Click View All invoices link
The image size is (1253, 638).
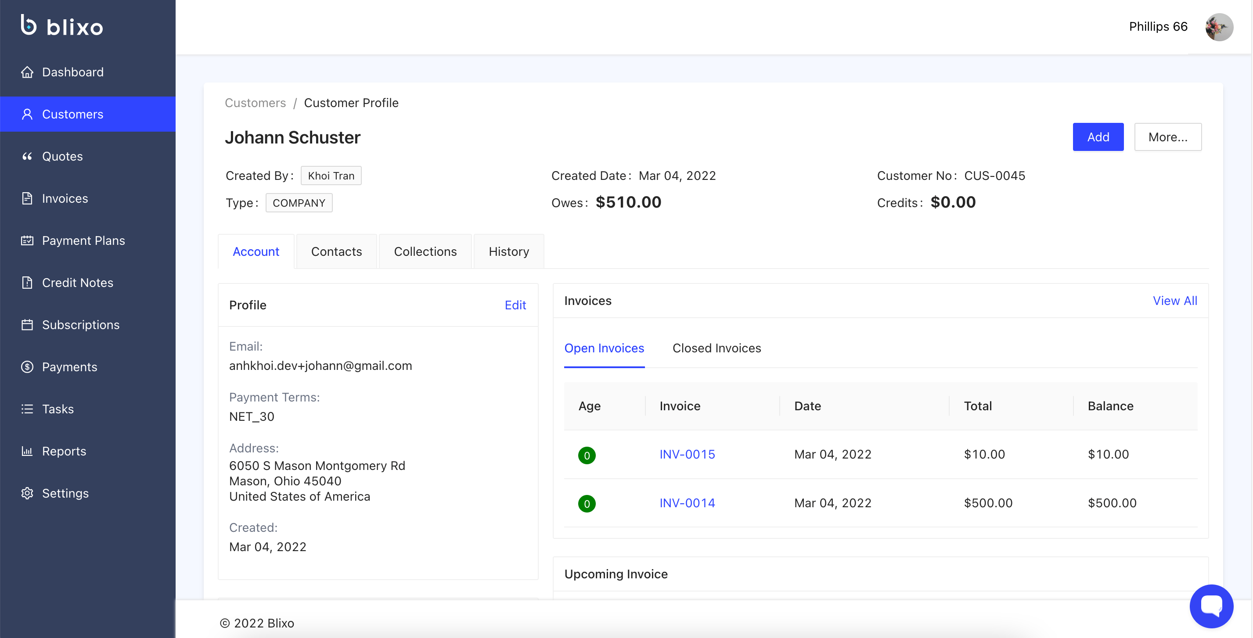click(x=1175, y=301)
